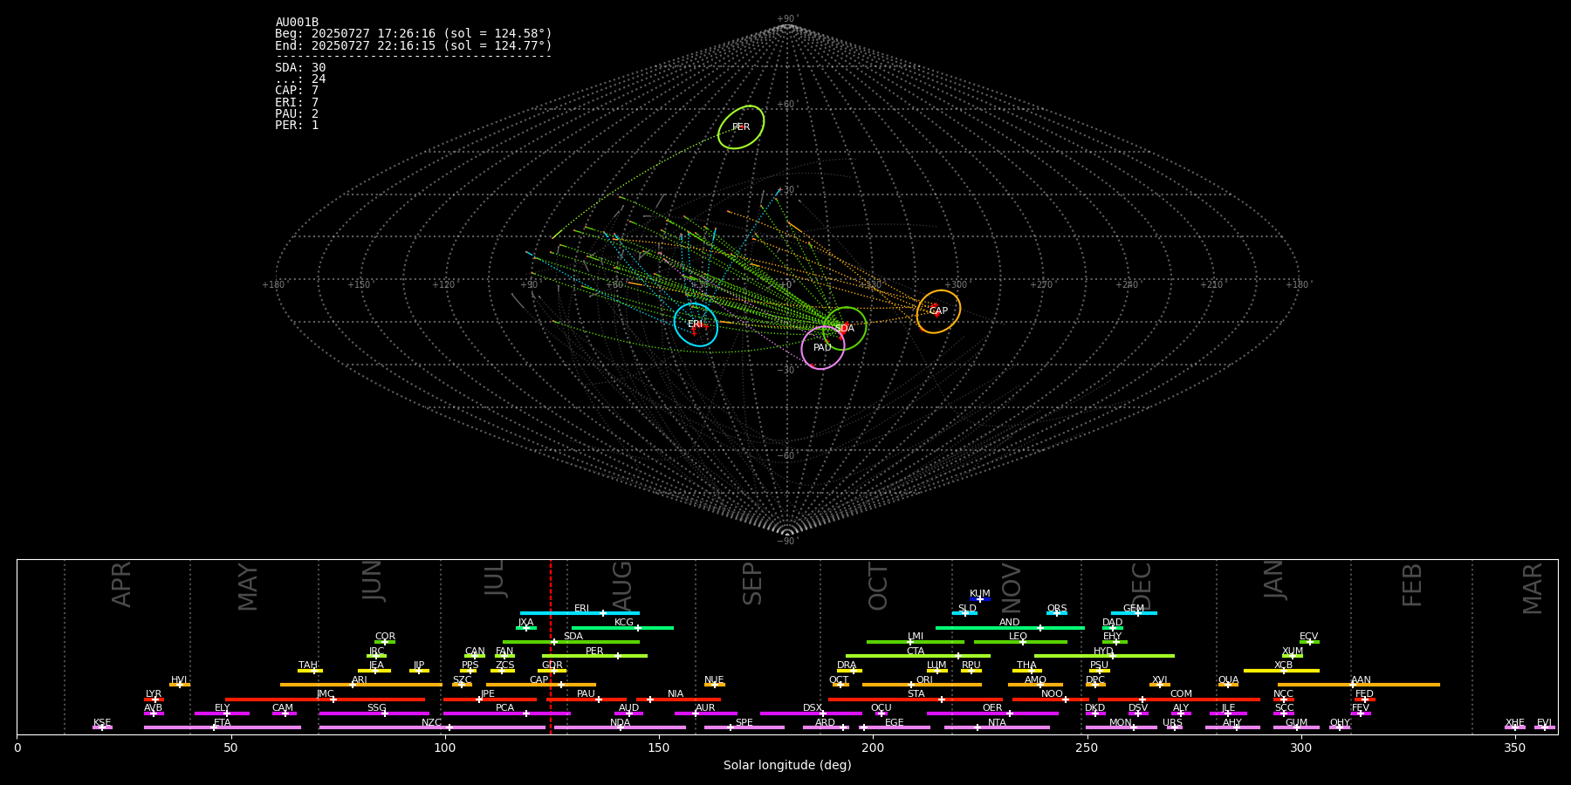
Task: Click the KUM shower label in the timeline
Action: click(x=980, y=594)
